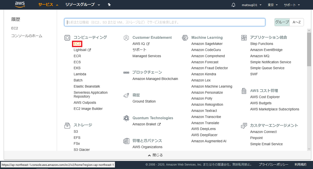
Task: Click the Storage category icon
Action: (x=67, y=125)
